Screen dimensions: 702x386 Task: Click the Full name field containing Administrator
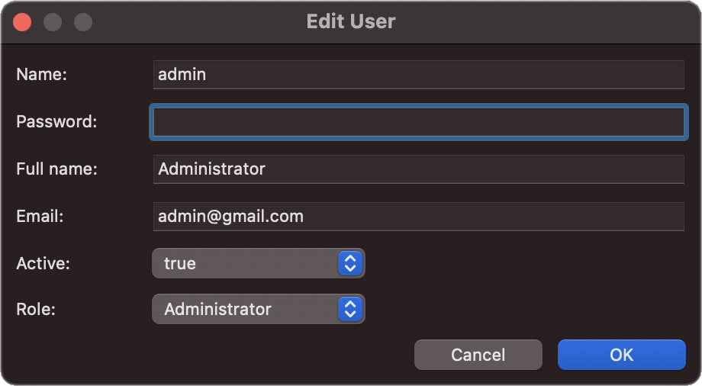tap(418, 169)
